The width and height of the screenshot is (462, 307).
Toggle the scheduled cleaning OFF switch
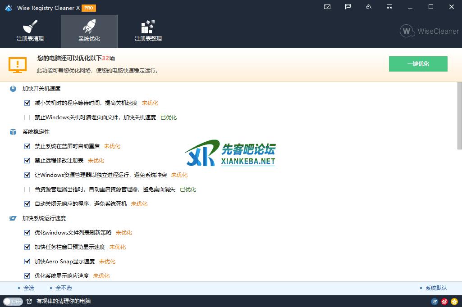13,302
